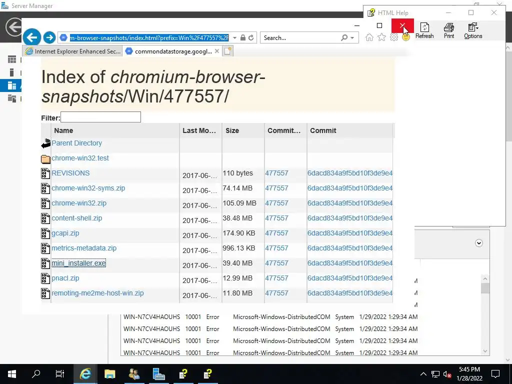Open Parent Directory link
This screenshot has height=384, width=512.
pyautogui.click(x=76, y=143)
